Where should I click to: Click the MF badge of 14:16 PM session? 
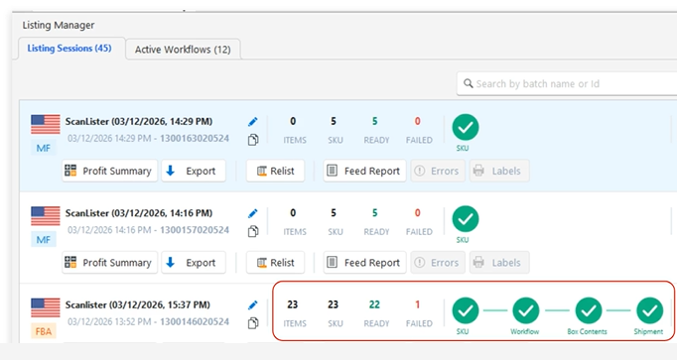point(43,240)
